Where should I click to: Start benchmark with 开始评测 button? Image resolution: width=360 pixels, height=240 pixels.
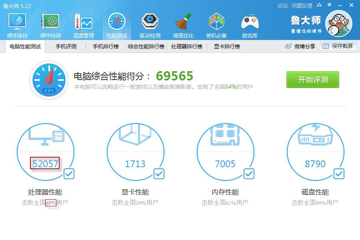click(x=313, y=80)
